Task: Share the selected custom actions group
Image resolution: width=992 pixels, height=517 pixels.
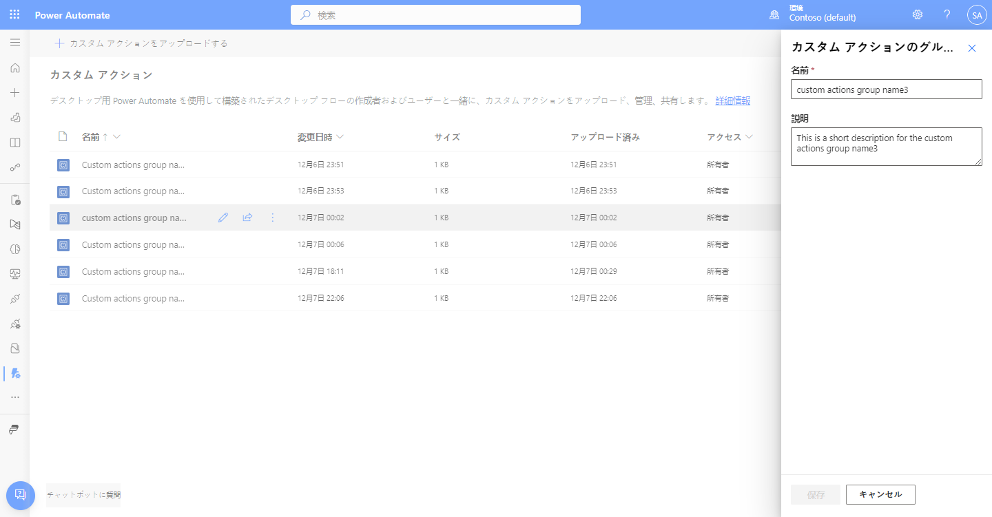Action: point(247,218)
